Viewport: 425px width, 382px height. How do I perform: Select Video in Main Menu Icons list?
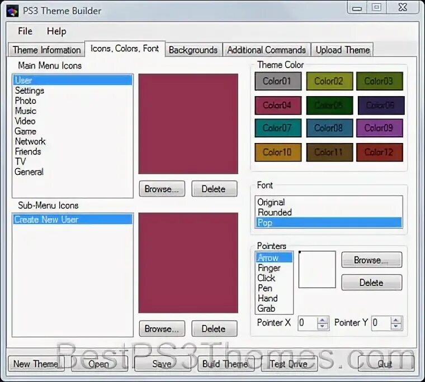pyautogui.click(x=73, y=121)
